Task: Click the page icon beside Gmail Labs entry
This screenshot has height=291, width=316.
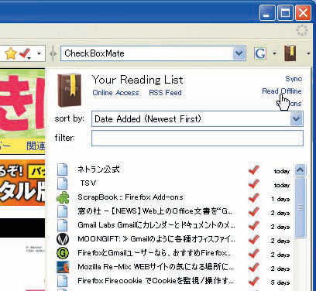Action: click(x=62, y=225)
